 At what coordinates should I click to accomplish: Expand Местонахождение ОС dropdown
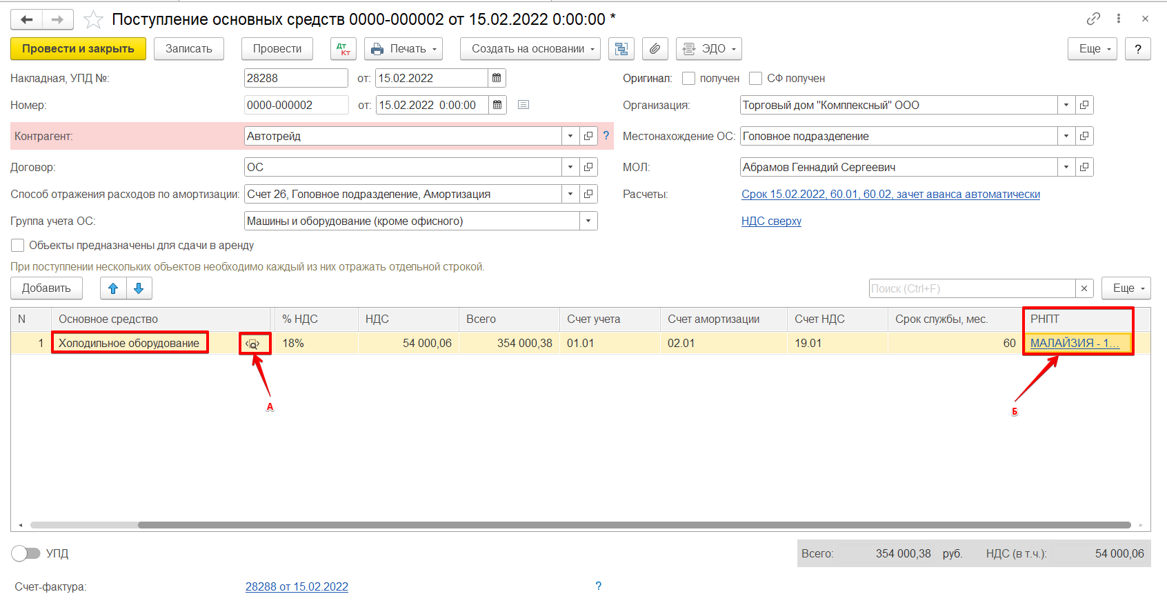pos(1066,136)
